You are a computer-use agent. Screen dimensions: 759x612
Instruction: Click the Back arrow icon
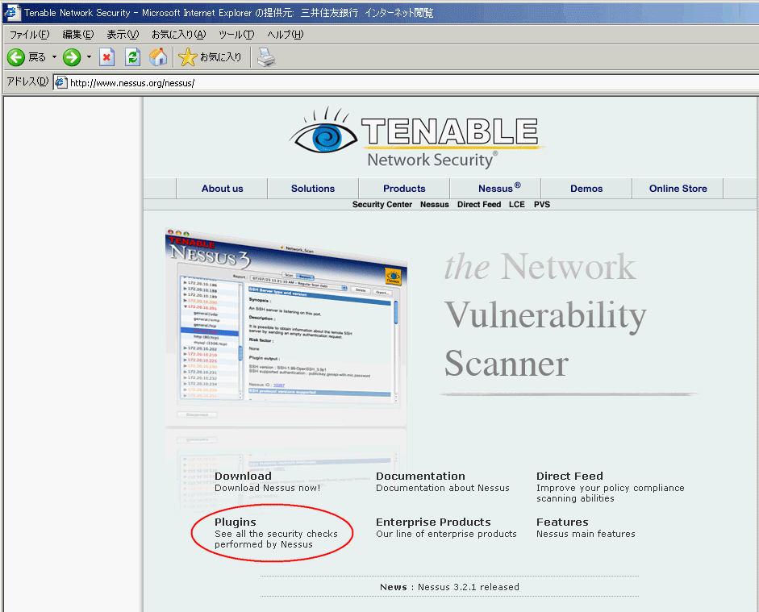coord(16,57)
